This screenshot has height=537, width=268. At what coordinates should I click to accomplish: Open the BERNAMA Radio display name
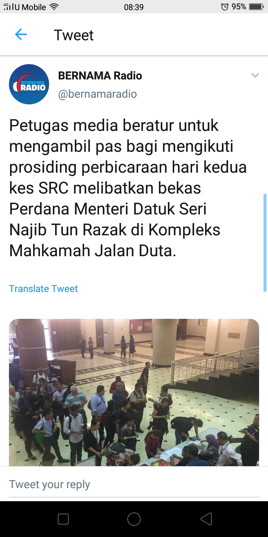100,76
